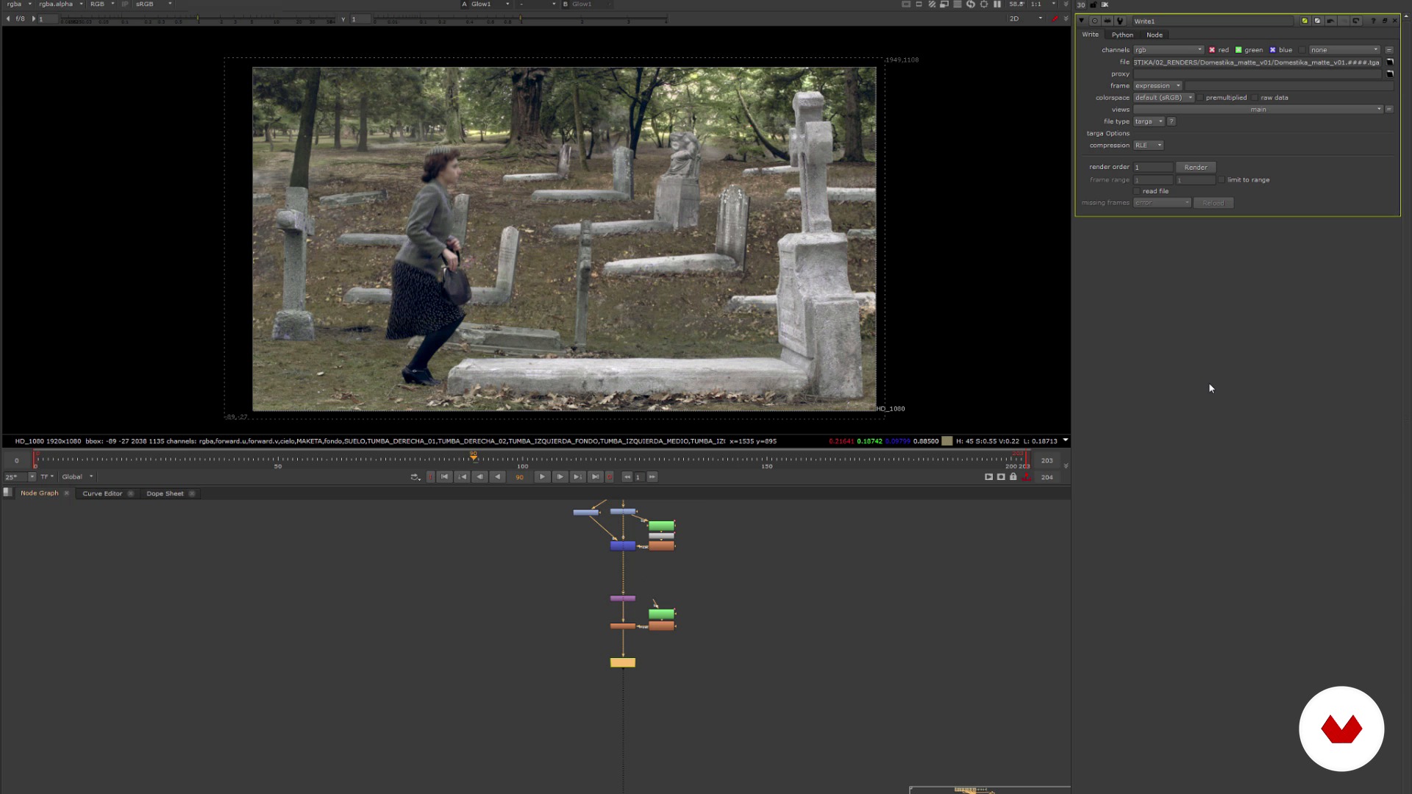Open the viewer rgba layer dropdown
The width and height of the screenshot is (1412, 794).
(20, 4)
